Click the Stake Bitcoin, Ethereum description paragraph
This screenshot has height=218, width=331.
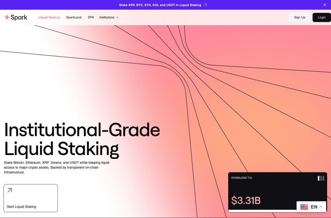pos(57,167)
